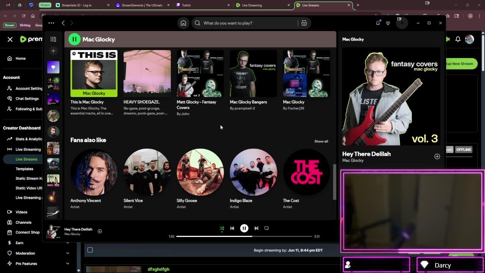Open Writing bookmark in bookmarks bar
The height and width of the screenshot is (273, 485).
coord(25,25)
